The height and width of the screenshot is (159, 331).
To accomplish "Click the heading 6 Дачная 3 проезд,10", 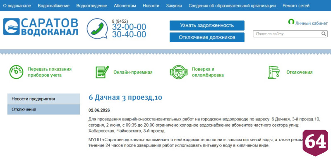I will [x=125, y=97].
